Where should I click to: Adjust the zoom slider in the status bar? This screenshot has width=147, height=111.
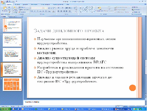pyautogui.click(x=136, y=106)
